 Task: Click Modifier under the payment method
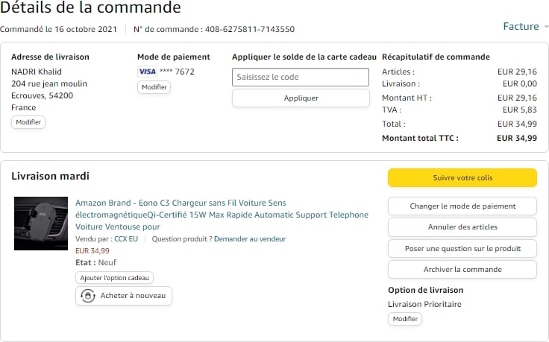[x=154, y=87]
